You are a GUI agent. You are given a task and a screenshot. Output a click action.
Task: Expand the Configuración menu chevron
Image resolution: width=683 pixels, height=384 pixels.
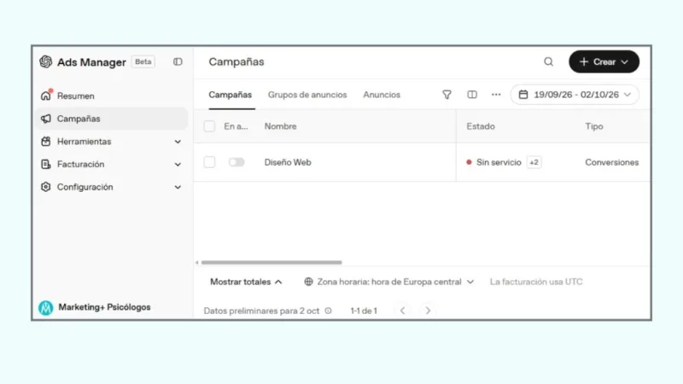point(178,187)
